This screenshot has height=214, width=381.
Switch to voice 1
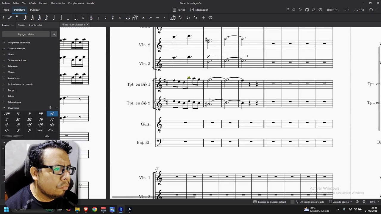click(188, 18)
